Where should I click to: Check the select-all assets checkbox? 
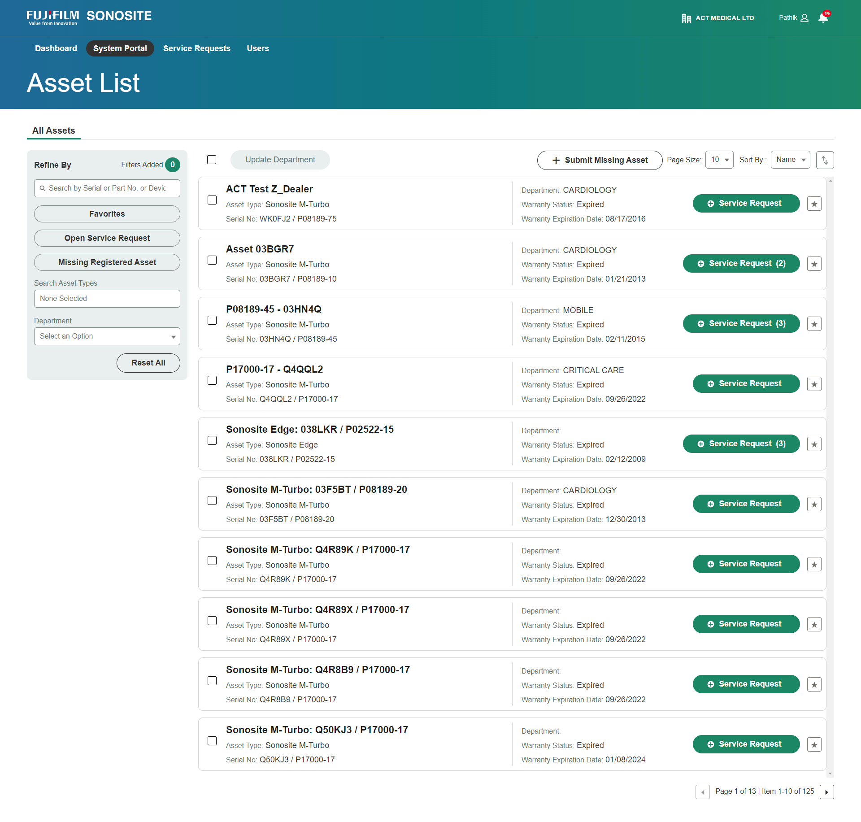[212, 160]
